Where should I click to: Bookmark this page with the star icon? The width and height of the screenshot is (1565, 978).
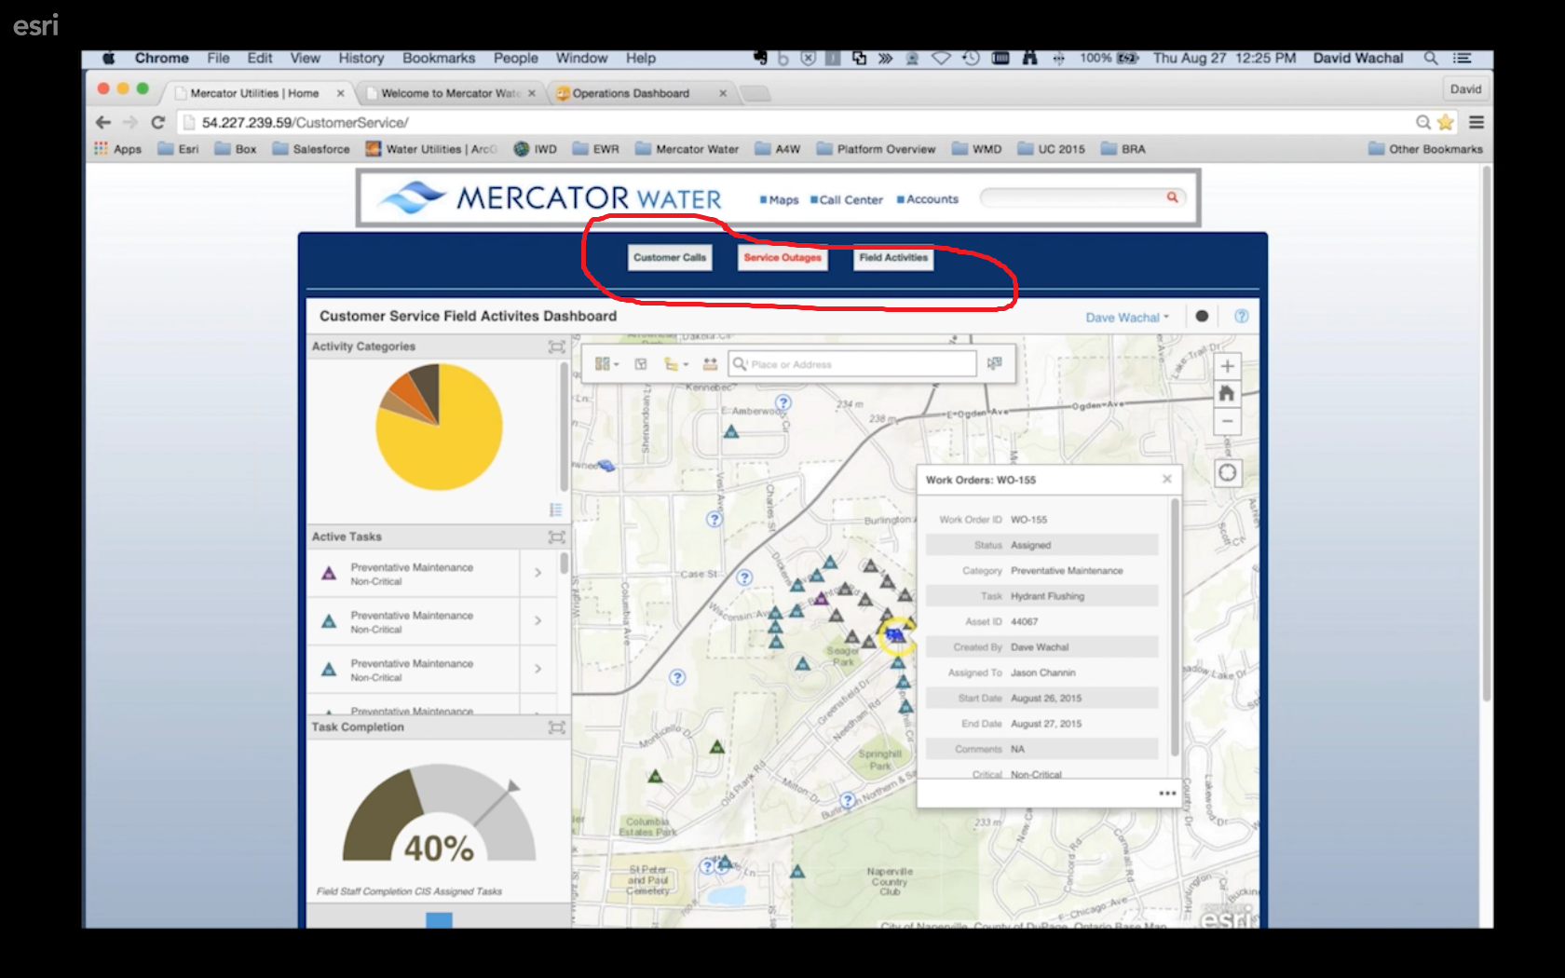1445,122
